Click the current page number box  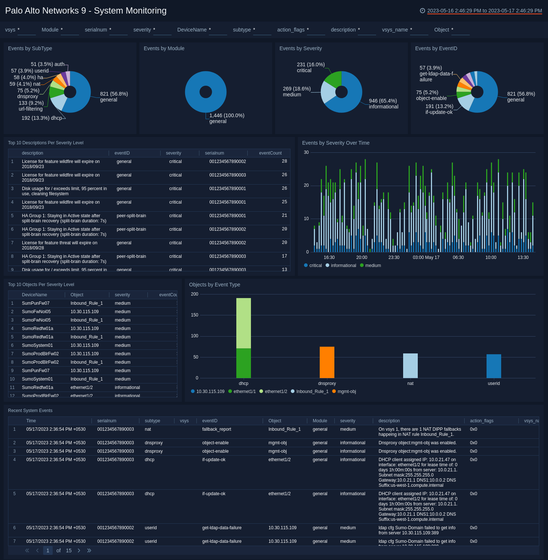point(48,550)
